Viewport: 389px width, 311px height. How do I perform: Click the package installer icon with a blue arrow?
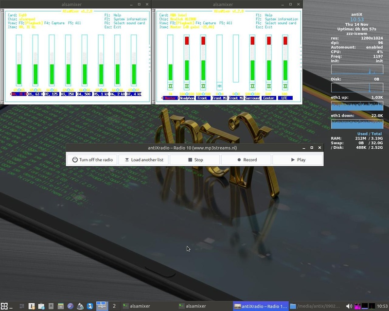click(x=41, y=306)
